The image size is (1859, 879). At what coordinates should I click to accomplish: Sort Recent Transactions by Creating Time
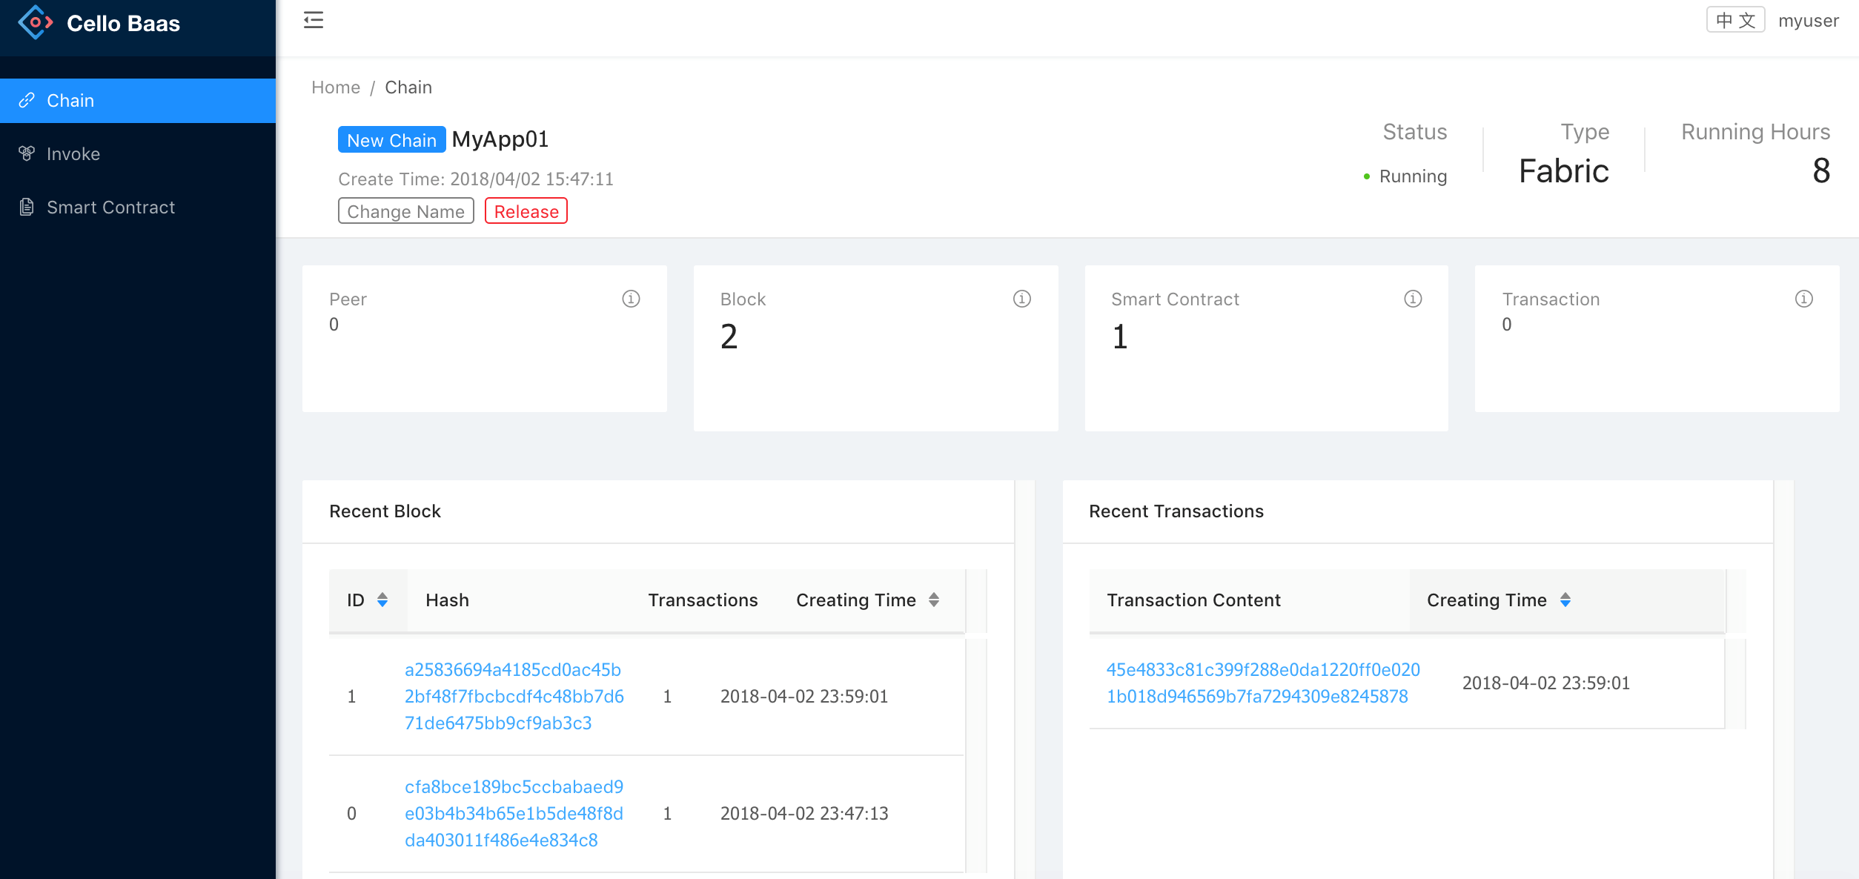coord(1565,600)
